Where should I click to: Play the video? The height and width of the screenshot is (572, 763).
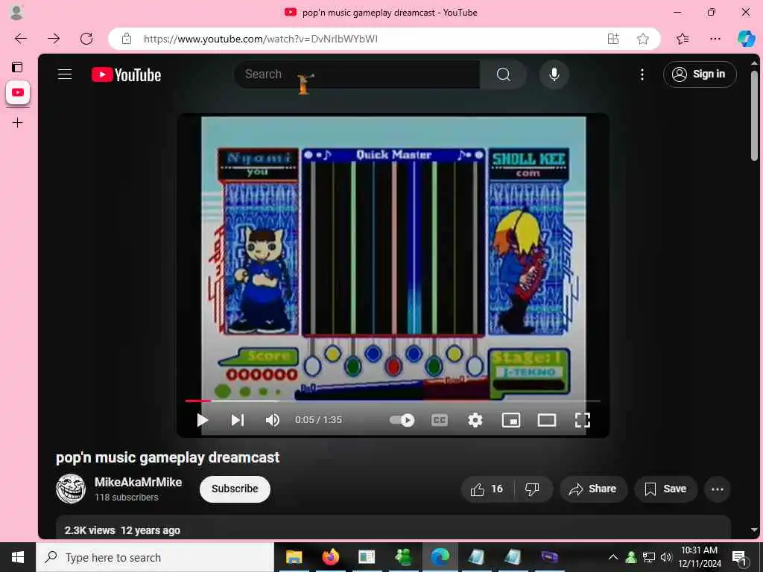click(x=202, y=420)
